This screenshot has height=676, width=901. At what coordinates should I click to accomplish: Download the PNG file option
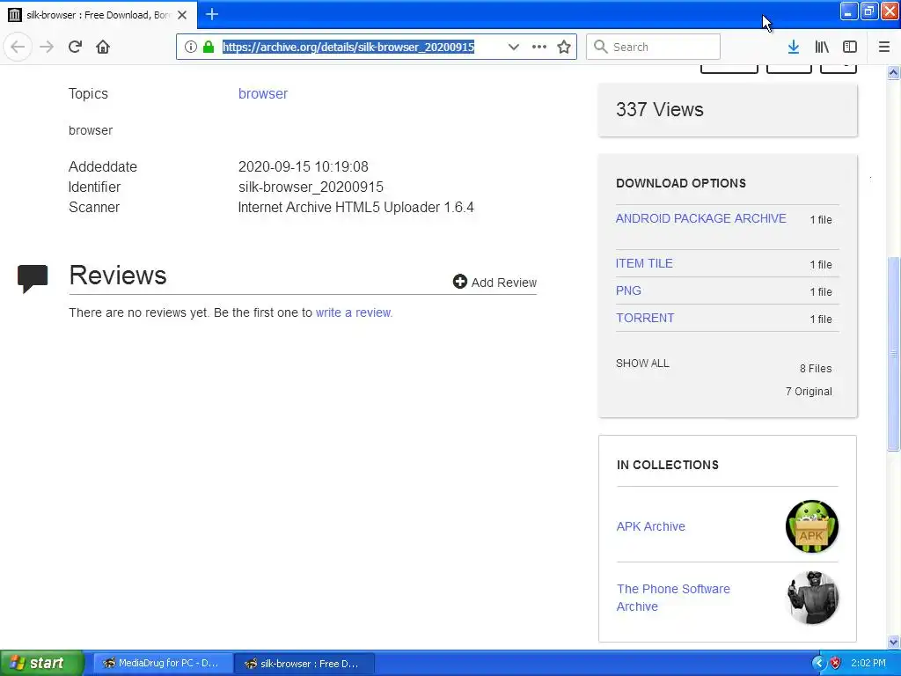pos(628,290)
